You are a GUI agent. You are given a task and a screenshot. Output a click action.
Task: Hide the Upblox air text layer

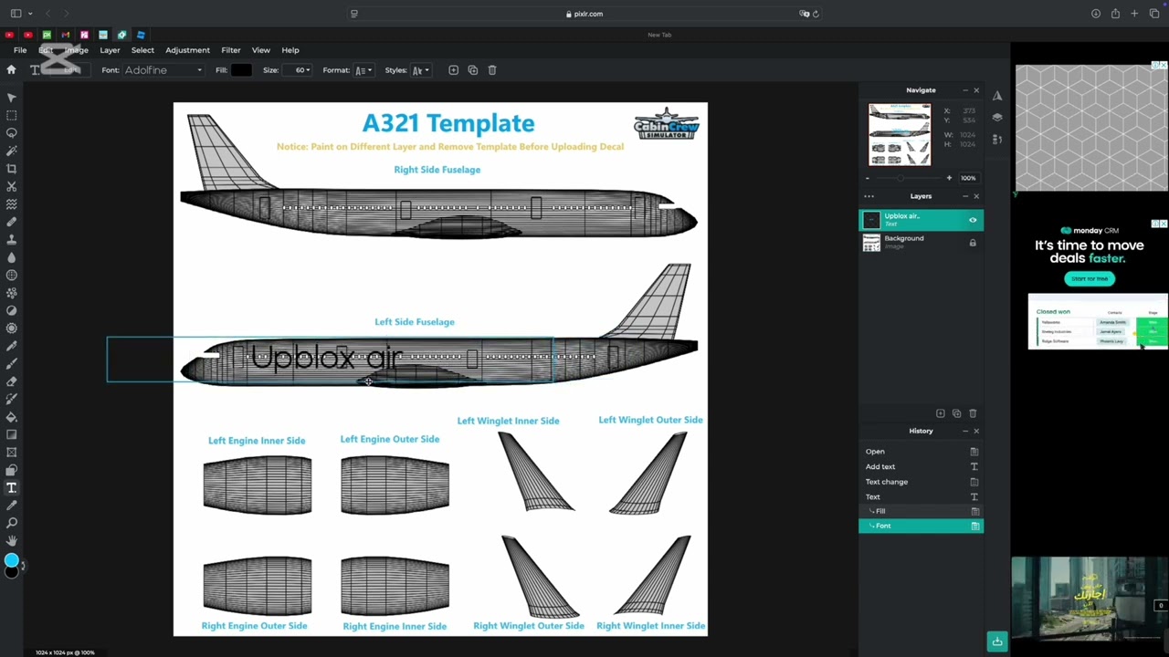[973, 220]
